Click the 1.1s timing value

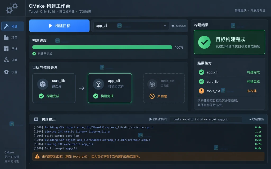(x=258, y=132)
